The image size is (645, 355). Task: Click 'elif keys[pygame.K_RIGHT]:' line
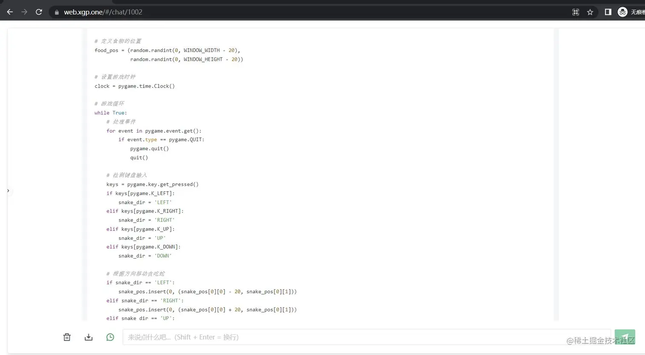point(145,211)
